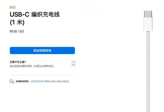Open the 立即在线交流 chat link
The height and width of the screenshot is (112, 164).
[x=37, y=81]
